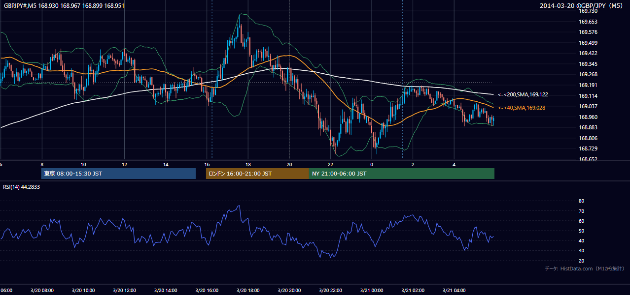Click hour tick 18 under the price chart

[248, 164]
